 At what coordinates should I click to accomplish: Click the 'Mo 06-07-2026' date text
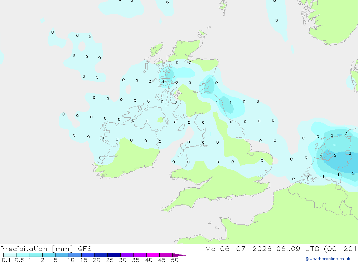click(x=238, y=248)
